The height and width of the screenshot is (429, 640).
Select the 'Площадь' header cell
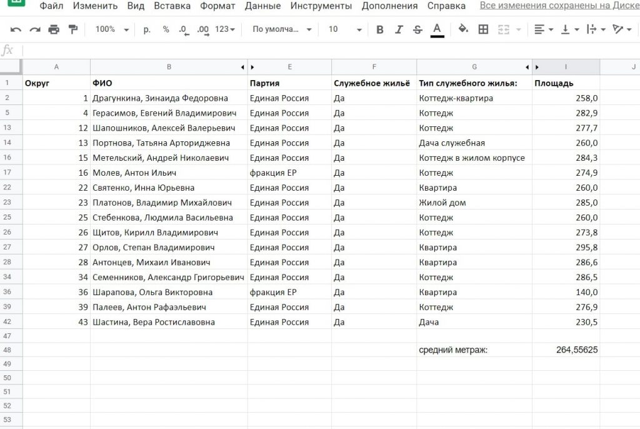tap(566, 83)
